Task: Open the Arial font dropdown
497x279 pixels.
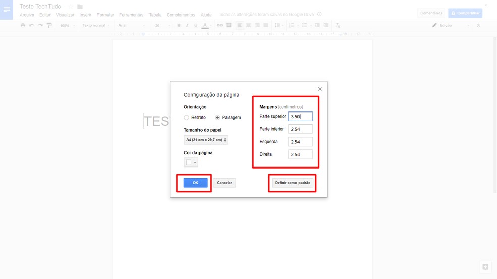Action: (131, 25)
